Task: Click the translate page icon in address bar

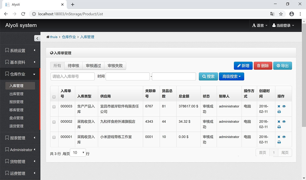Action: (x=272, y=14)
